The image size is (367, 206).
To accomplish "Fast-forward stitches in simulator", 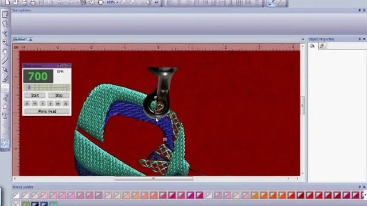I will coord(58,104).
